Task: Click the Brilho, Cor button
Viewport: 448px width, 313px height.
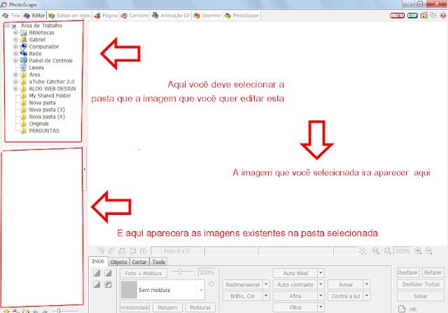Action: coord(243,296)
